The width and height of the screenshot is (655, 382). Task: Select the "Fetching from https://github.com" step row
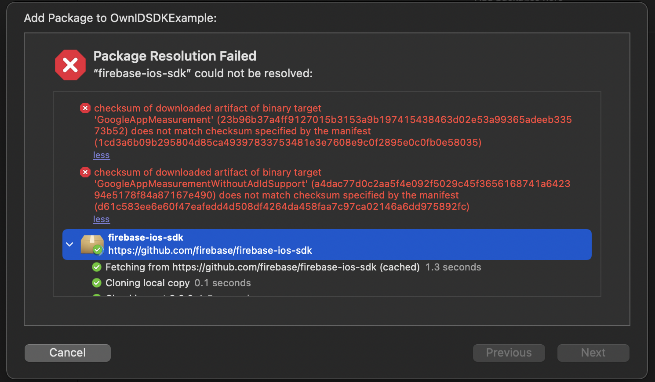[x=262, y=267]
